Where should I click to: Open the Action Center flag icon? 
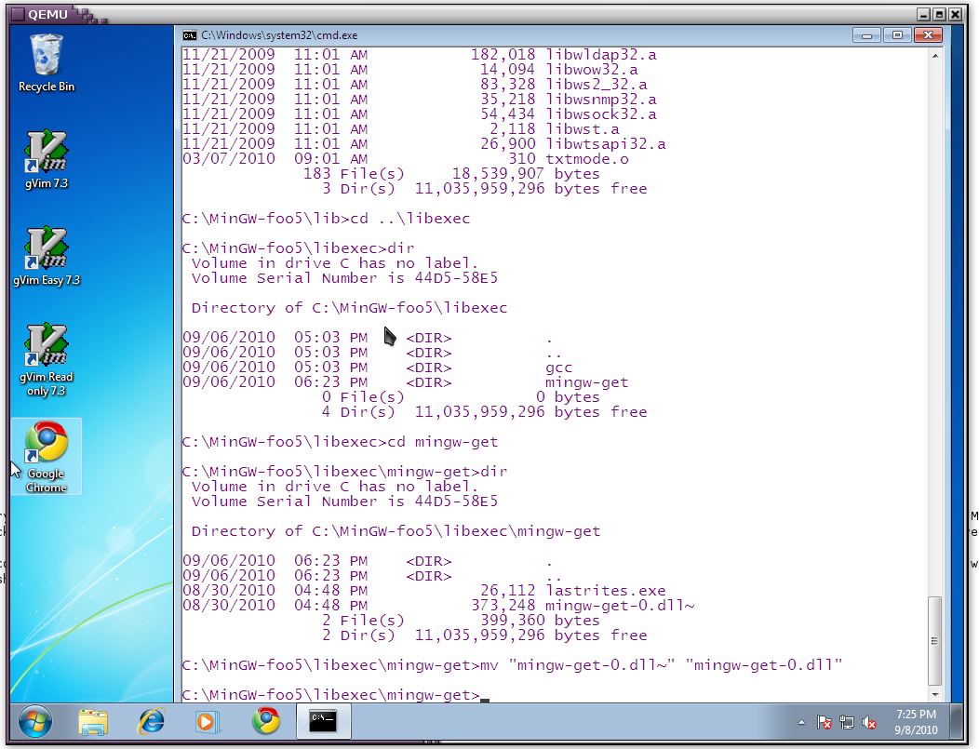pyautogui.click(x=825, y=722)
